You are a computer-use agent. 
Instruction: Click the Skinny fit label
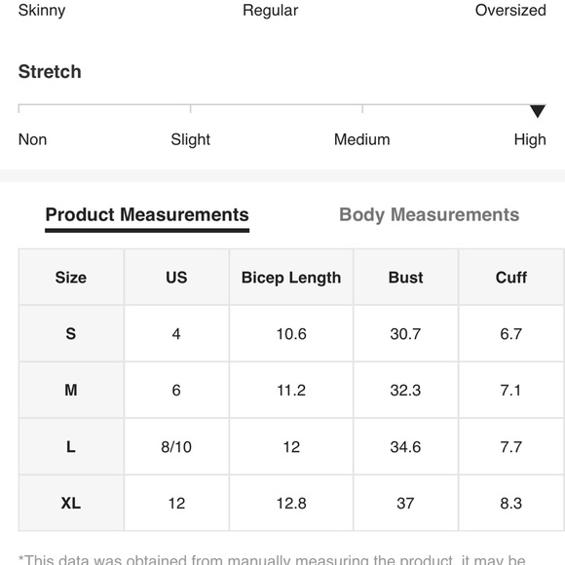pos(42,11)
